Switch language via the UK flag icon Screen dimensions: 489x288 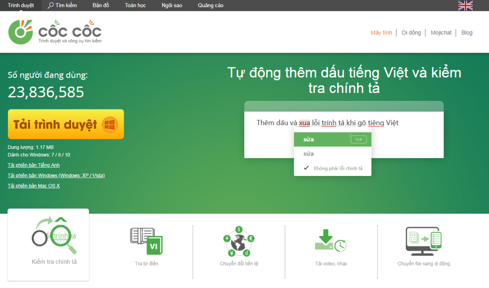465,6
